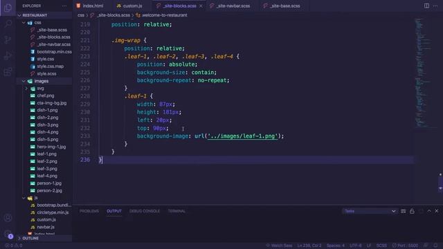The image size is (443, 249).
Task: Click the feedback icon in status bar
Action: 426,246
